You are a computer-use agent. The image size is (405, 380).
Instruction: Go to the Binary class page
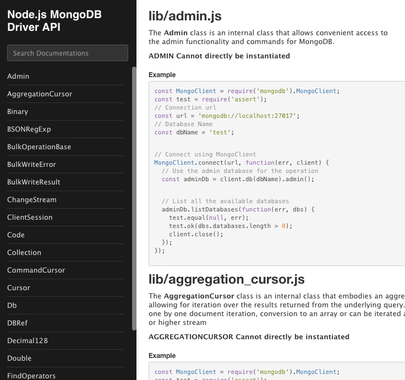pyautogui.click(x=18, y=112)
